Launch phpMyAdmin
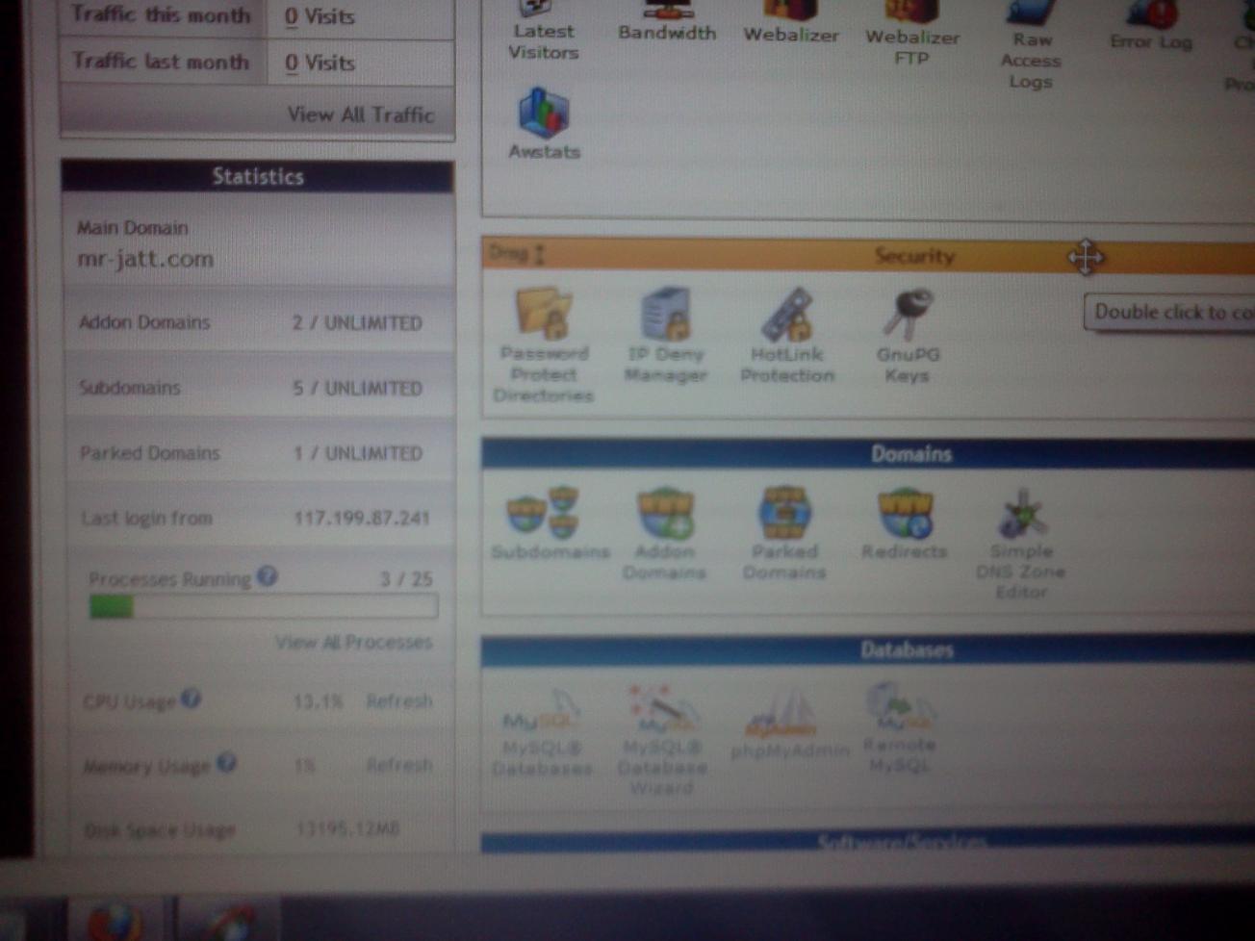Image resolution: width=1255 pixels, height=941 pixels. [789, 725]
